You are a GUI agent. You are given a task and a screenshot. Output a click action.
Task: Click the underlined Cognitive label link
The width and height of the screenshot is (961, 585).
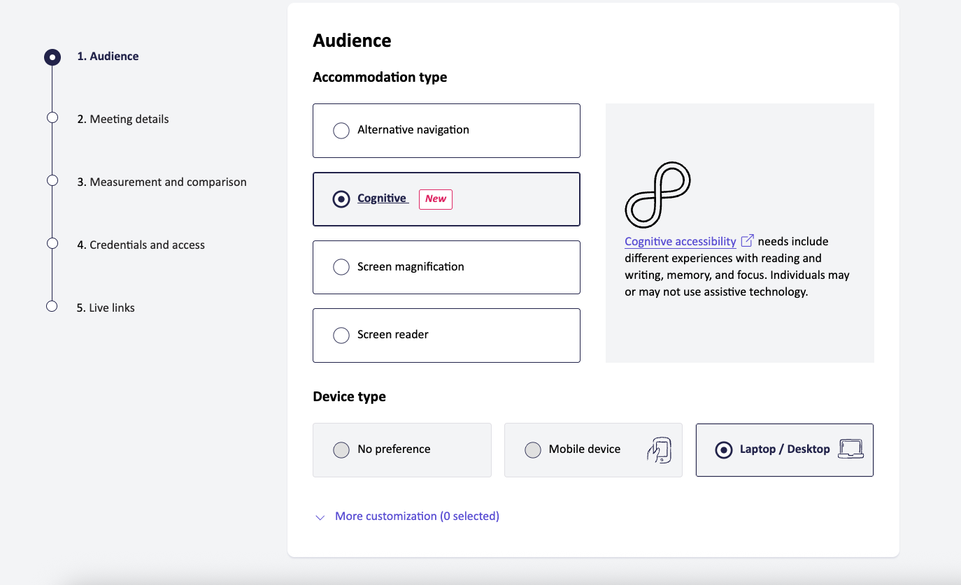click(x=382, y=198)
